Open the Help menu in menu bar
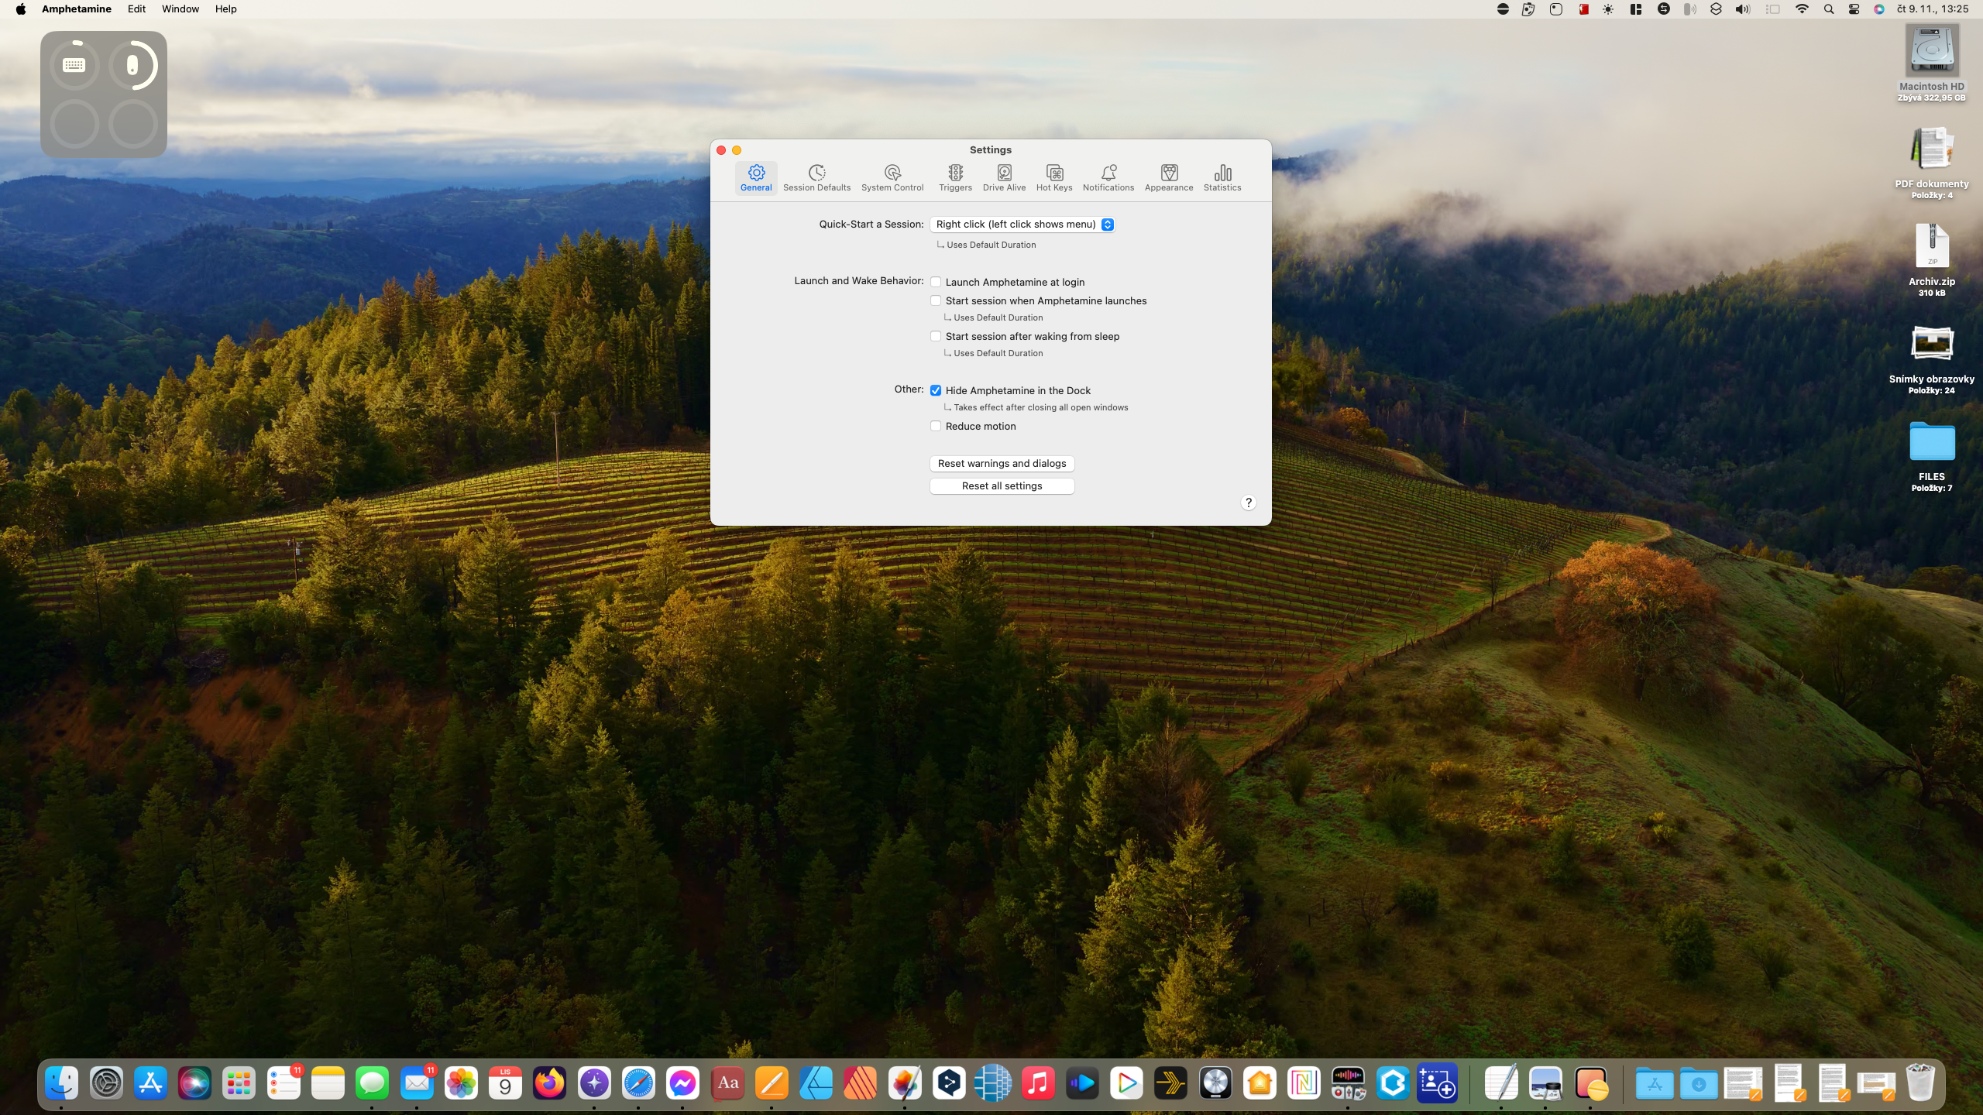 (225, 9)
